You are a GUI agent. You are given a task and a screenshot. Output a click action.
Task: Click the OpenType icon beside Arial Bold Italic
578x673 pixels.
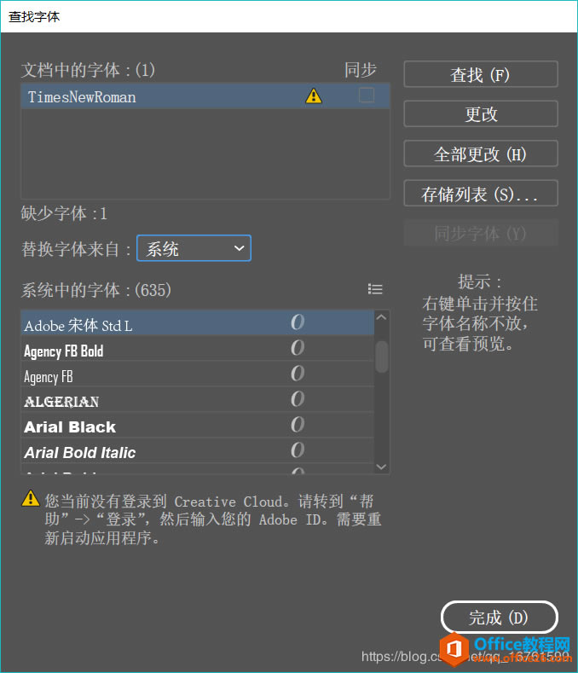click(x=298, y=450)
